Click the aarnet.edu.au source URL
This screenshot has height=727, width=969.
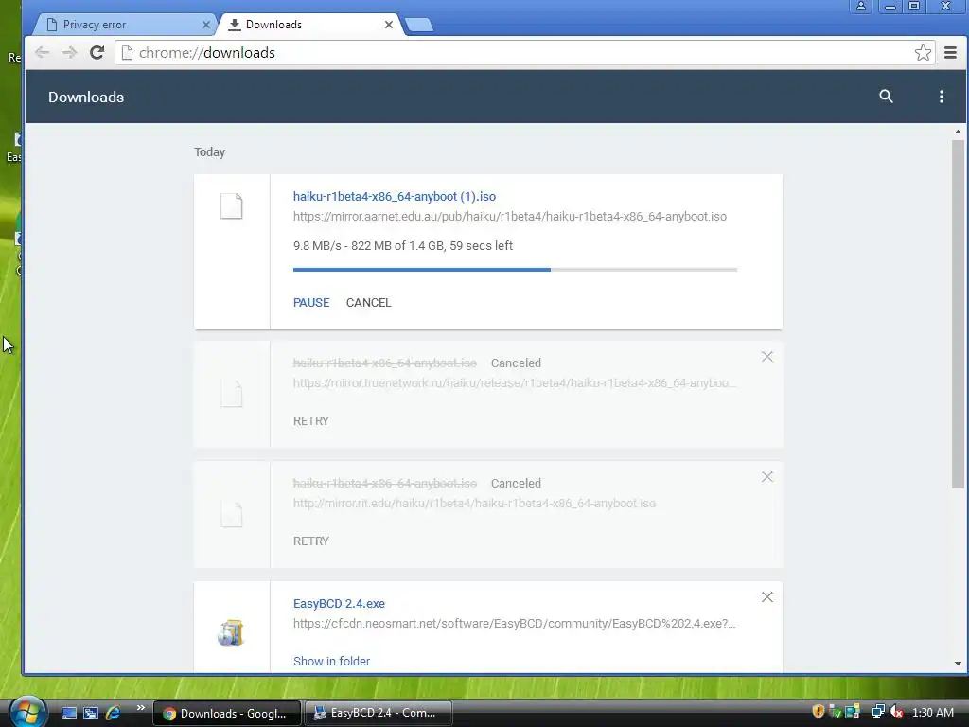point(510,217)
